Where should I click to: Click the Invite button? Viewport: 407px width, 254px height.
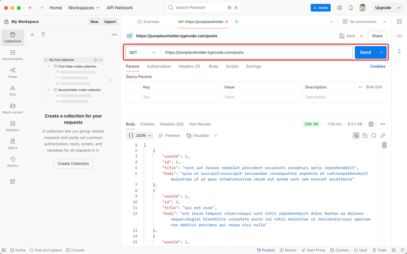click(321, 8)
